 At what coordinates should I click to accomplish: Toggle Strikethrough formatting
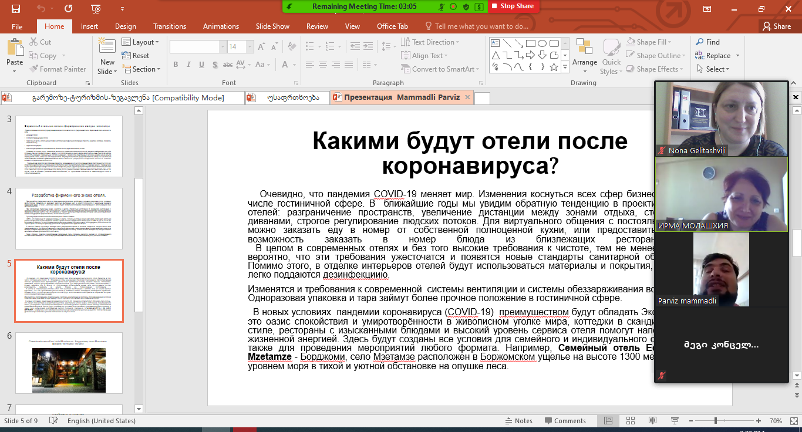[x=228, y=65]
